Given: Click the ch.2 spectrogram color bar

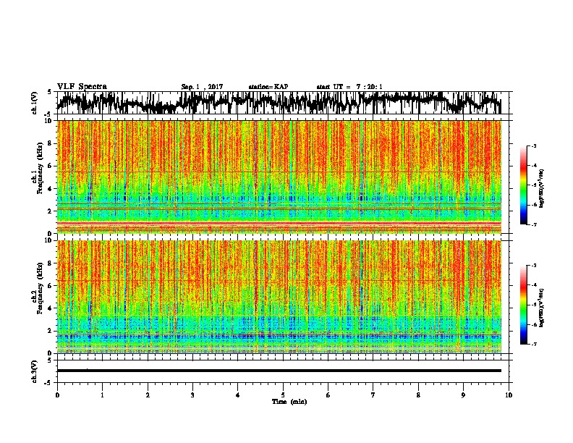Looking at the screenshot, I should (x=523, y=305).
